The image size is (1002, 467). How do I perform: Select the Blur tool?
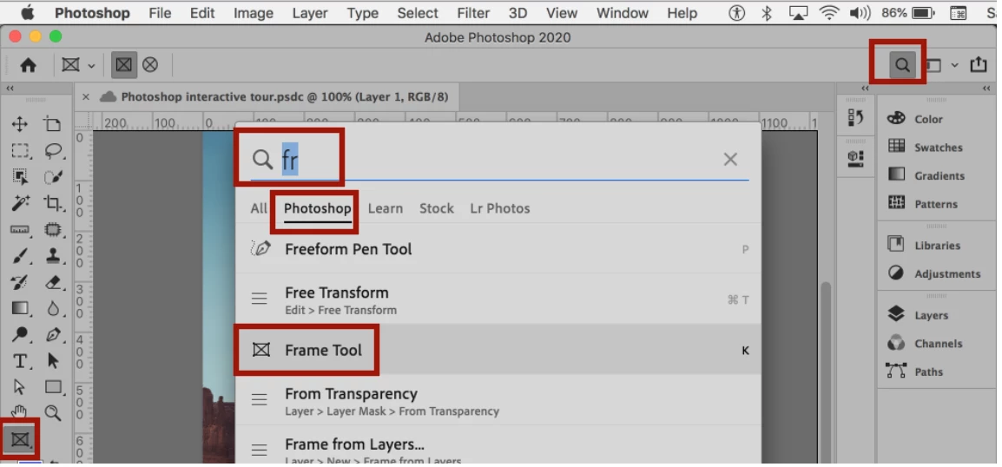(x=52, y=308)
